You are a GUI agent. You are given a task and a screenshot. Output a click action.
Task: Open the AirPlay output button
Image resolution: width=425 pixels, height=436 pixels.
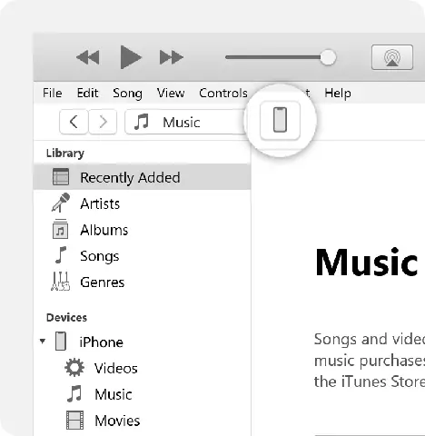(x=392, y=57)
